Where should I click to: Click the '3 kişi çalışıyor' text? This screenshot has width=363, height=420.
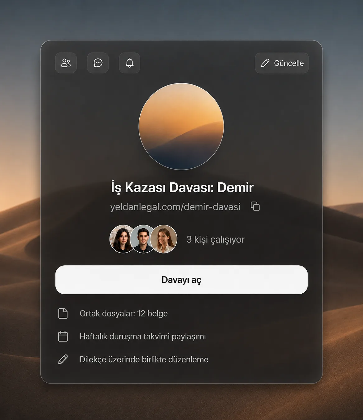pos(215,239)
